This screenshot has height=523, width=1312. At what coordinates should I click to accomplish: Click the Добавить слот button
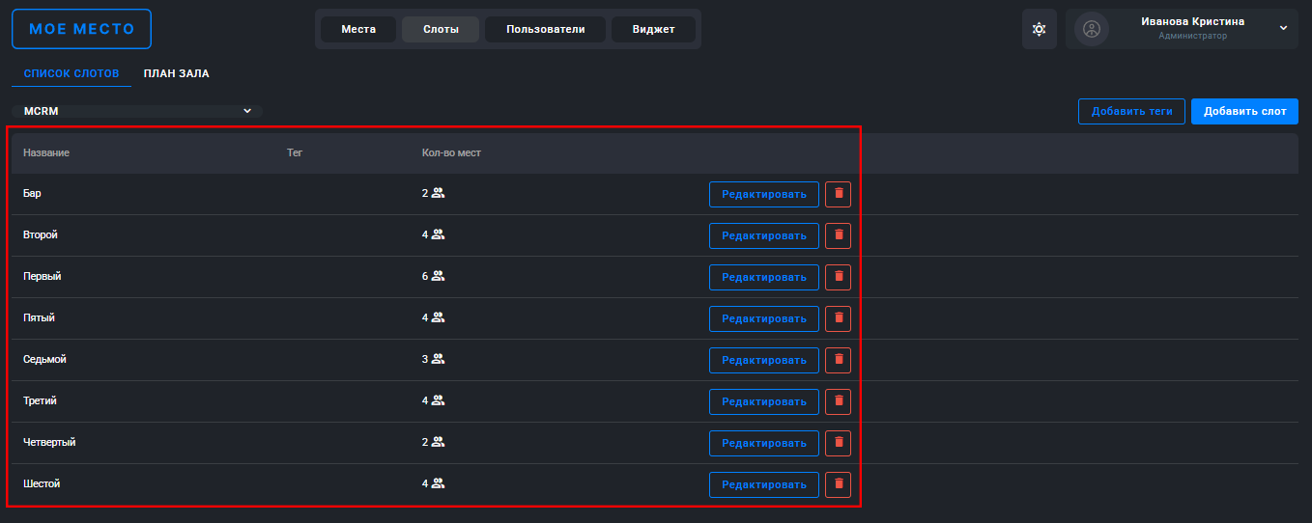pyautogui.click(x=1244, y=111)
